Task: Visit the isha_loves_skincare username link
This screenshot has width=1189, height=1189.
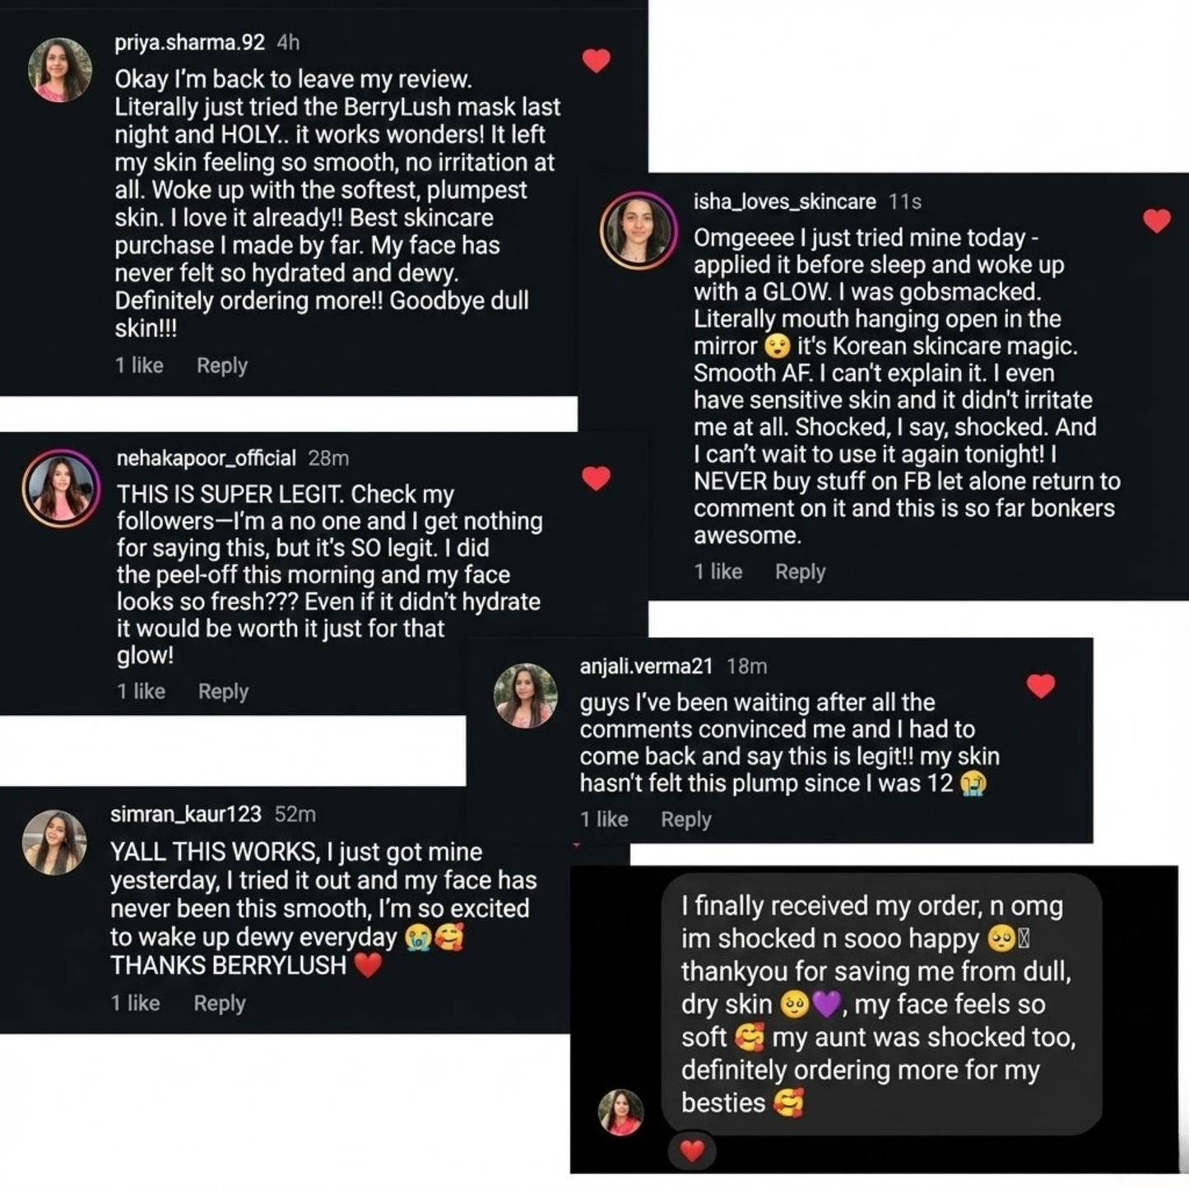Action: tap(784, 202)
